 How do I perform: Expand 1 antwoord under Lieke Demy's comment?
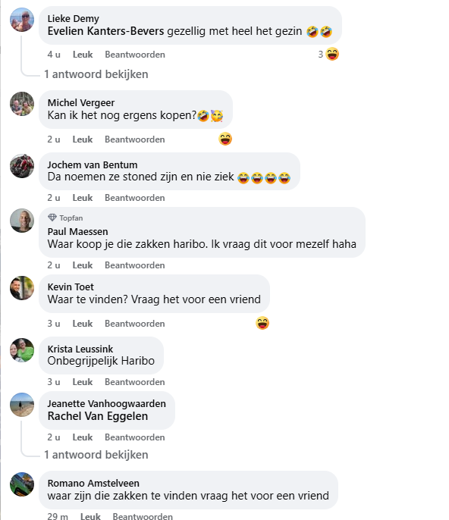(96, 74)
